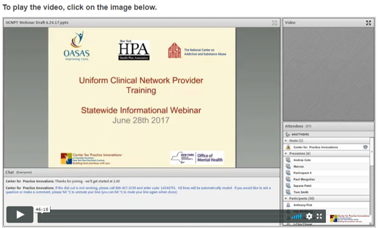Play the webinar video
The height and width of the screenshot is (228, 378).
click(x=20, y=214)
